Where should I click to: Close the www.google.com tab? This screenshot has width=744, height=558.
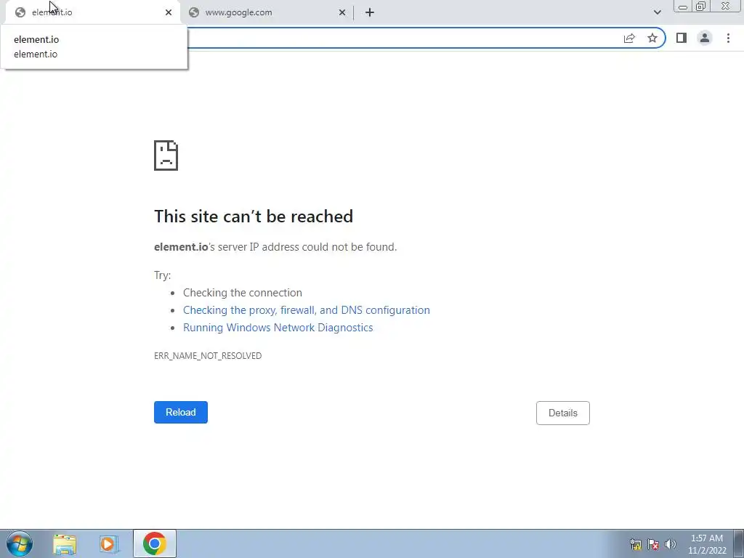click(x=342, y=12)
